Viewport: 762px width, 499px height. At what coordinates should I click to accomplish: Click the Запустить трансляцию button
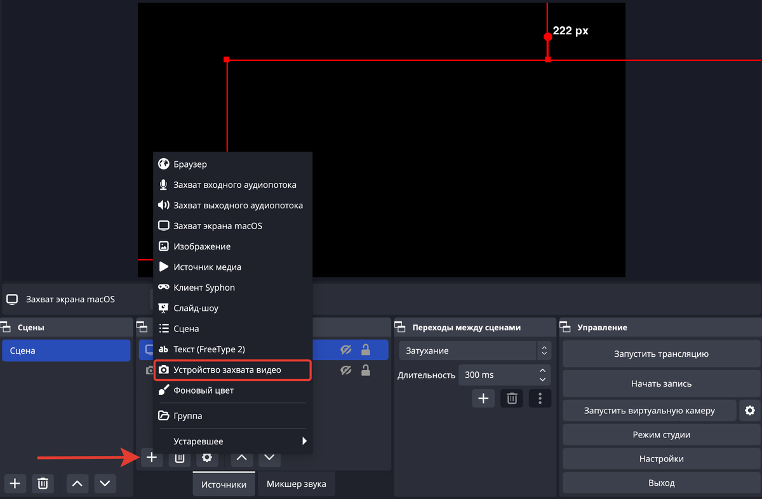point(660,354)
